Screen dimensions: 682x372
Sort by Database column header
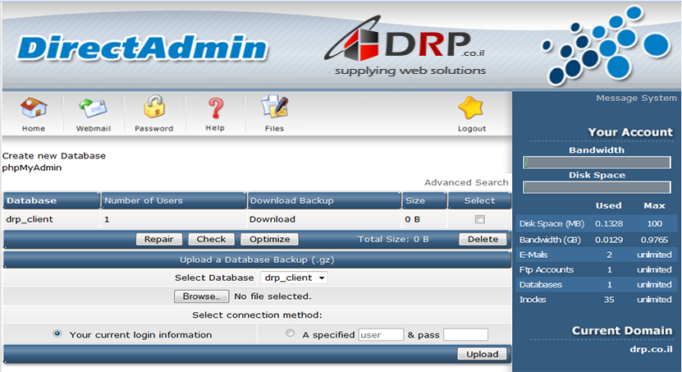(32, 200)
